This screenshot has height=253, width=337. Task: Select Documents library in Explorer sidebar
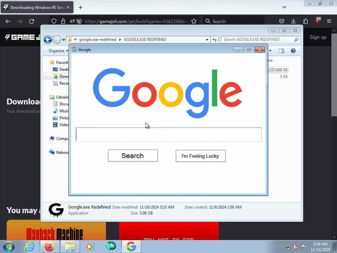tap(61, 104)
